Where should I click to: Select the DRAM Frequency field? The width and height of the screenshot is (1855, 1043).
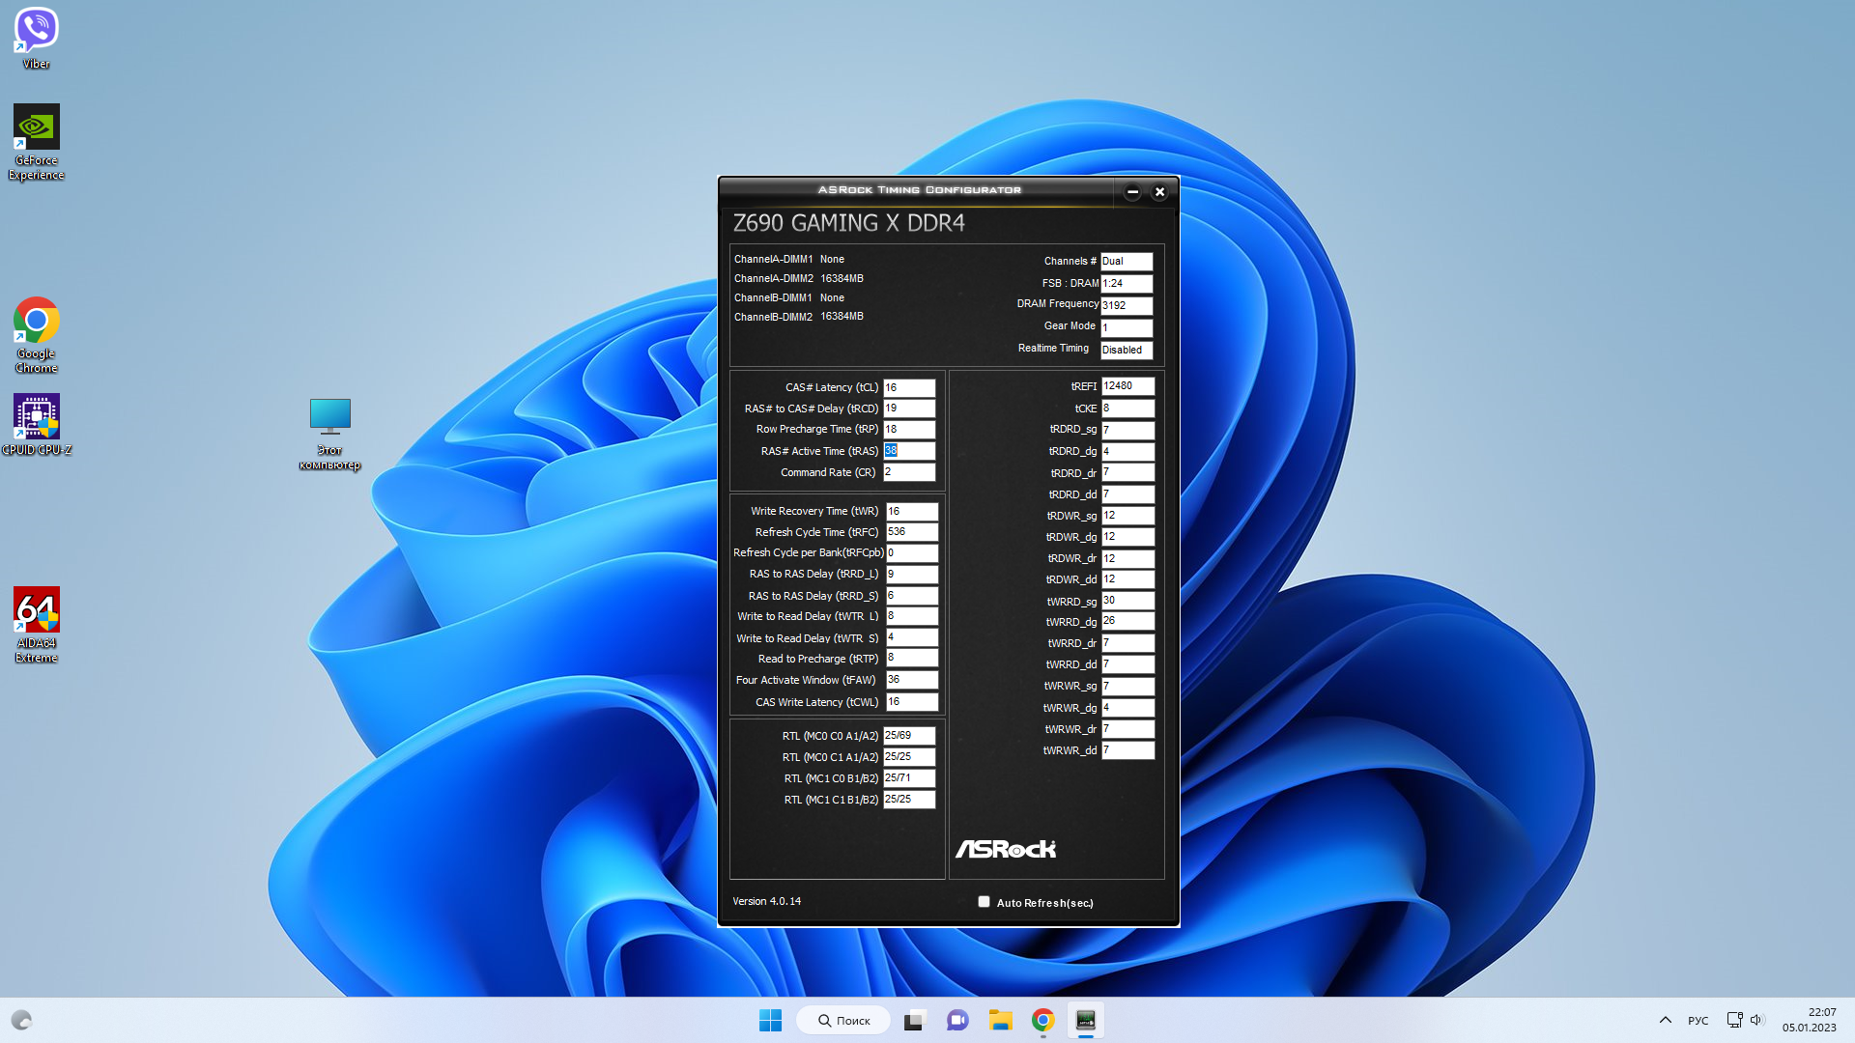tap(1127, 305)
